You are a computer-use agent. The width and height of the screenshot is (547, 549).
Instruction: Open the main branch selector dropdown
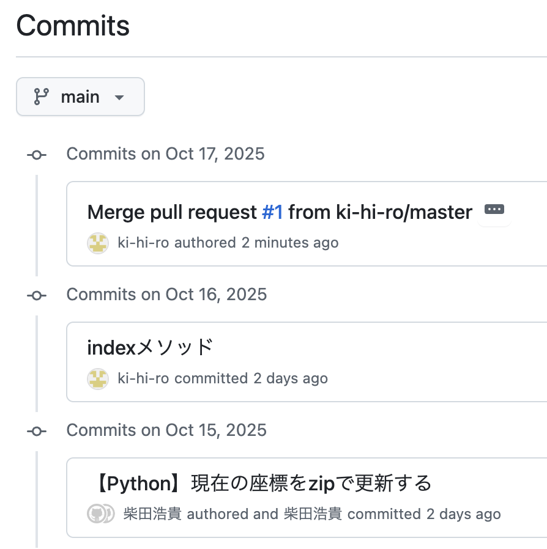point(80,97)
